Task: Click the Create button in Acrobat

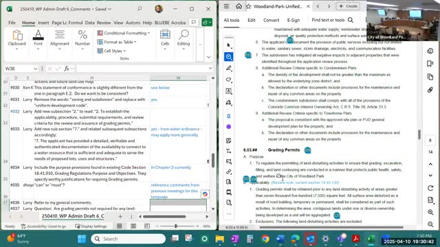Action: pyautogui.click(x=349, y=6)
